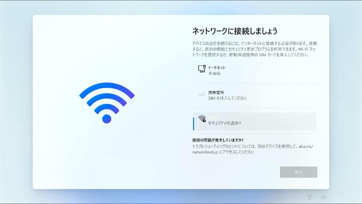The height and width of the screenshot is (204, 362).
Task: Click the intro paragraph about connecting to the internet
Action: (255, 49)
